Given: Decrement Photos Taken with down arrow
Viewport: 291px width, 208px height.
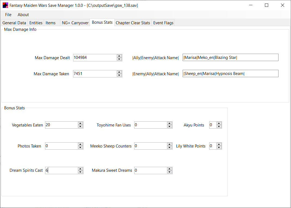Looking at the screenshot, I should (80, 148).
